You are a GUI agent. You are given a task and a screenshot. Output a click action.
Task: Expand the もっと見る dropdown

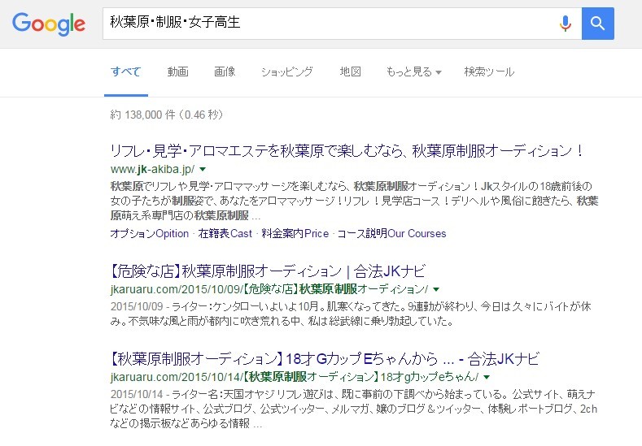point(413,72)
